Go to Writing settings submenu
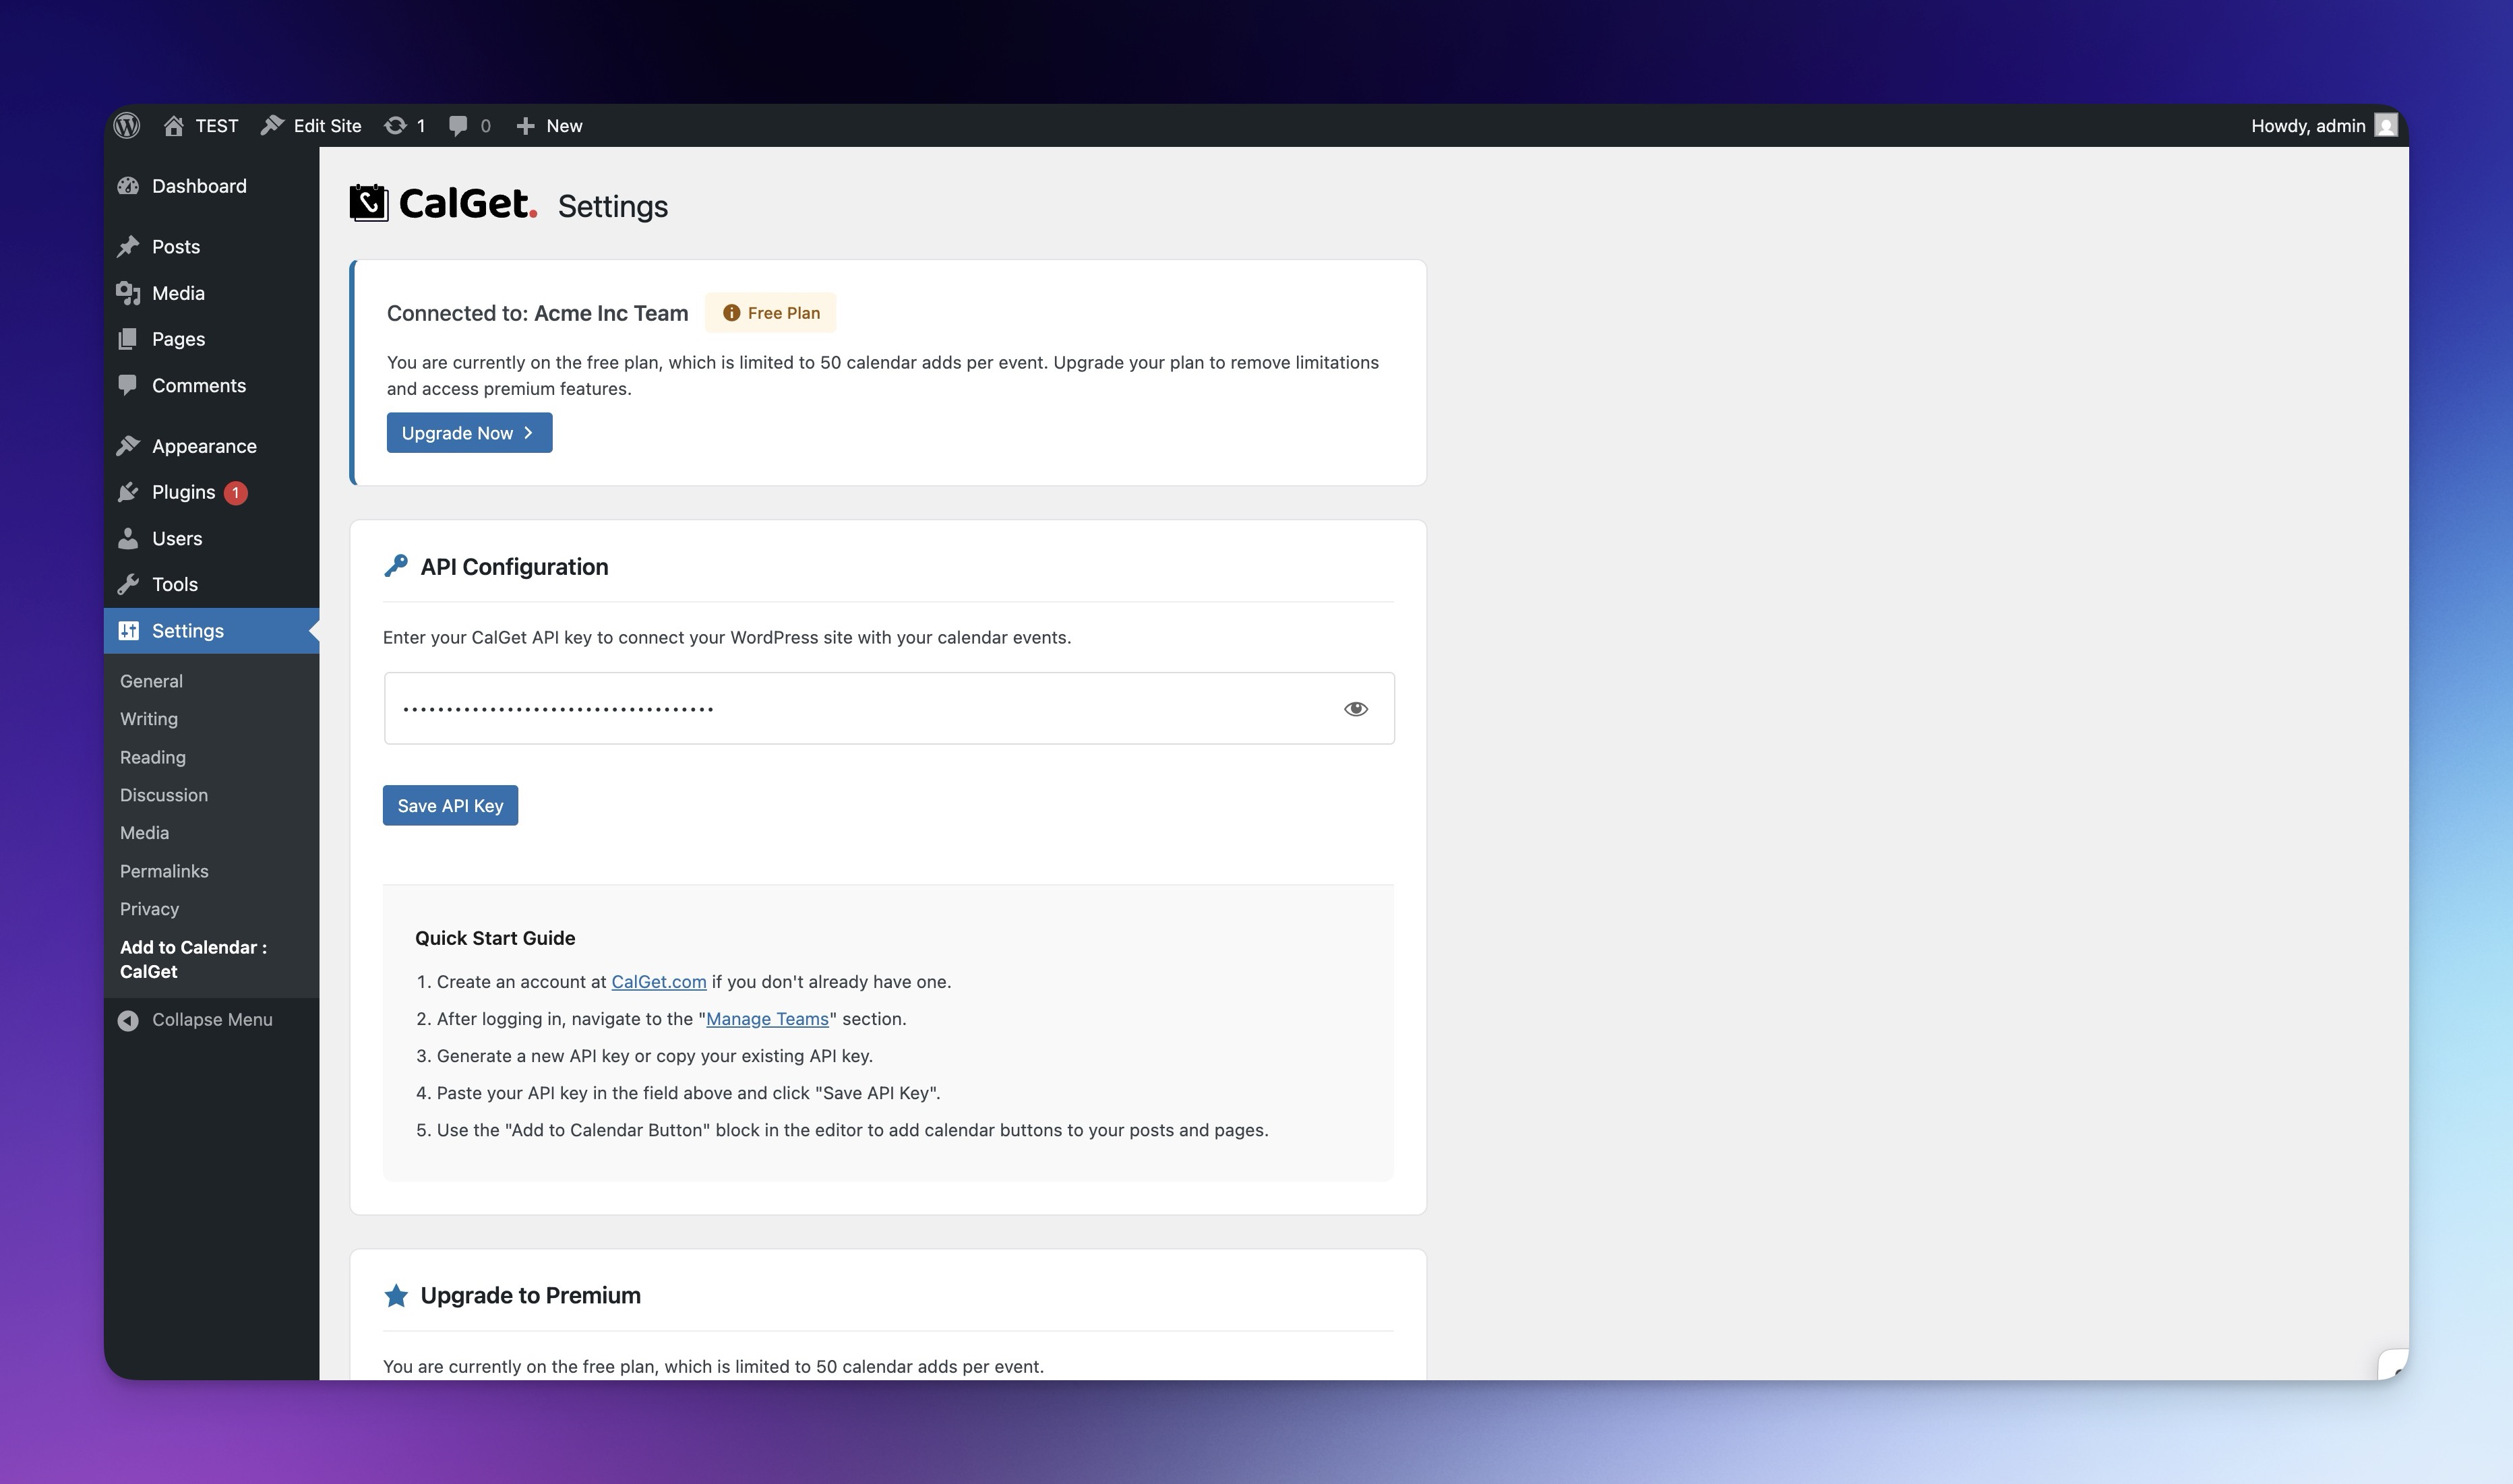 point(149,719)
